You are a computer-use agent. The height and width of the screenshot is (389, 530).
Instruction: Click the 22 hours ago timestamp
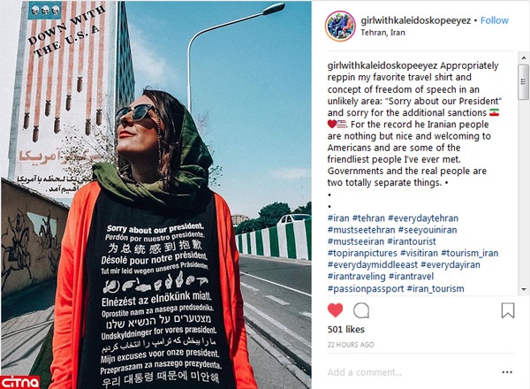coord(351,345)
